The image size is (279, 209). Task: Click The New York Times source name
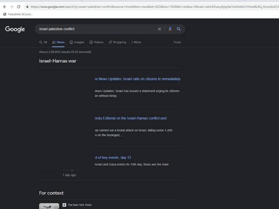click(x=80, y=205)
